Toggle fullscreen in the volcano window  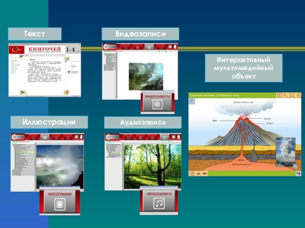292,95
